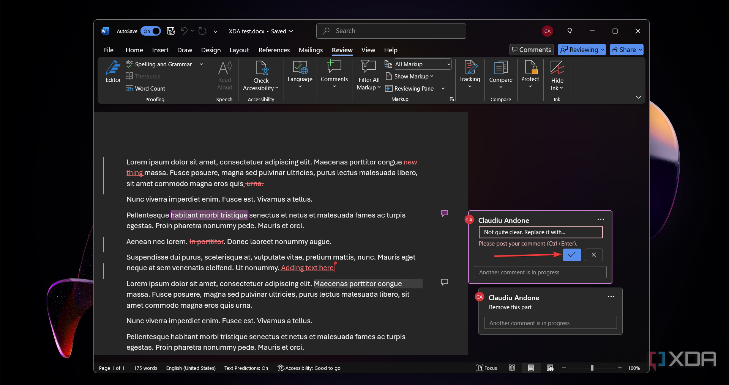729x385 pixels.
Task: Open the All Markup display dropdown
Action: [423, 64]
